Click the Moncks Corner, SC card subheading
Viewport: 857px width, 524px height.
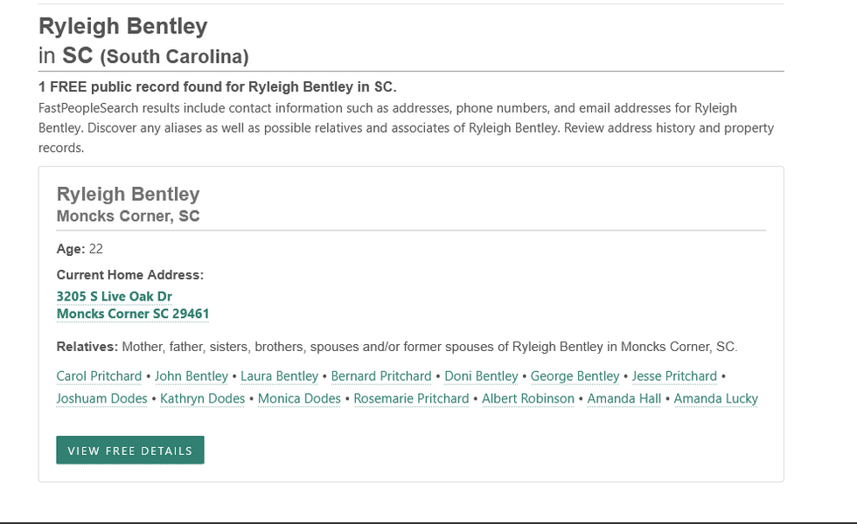(x=128, y=216)
